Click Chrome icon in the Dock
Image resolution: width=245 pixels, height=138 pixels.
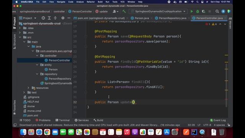tap(47, 132)
